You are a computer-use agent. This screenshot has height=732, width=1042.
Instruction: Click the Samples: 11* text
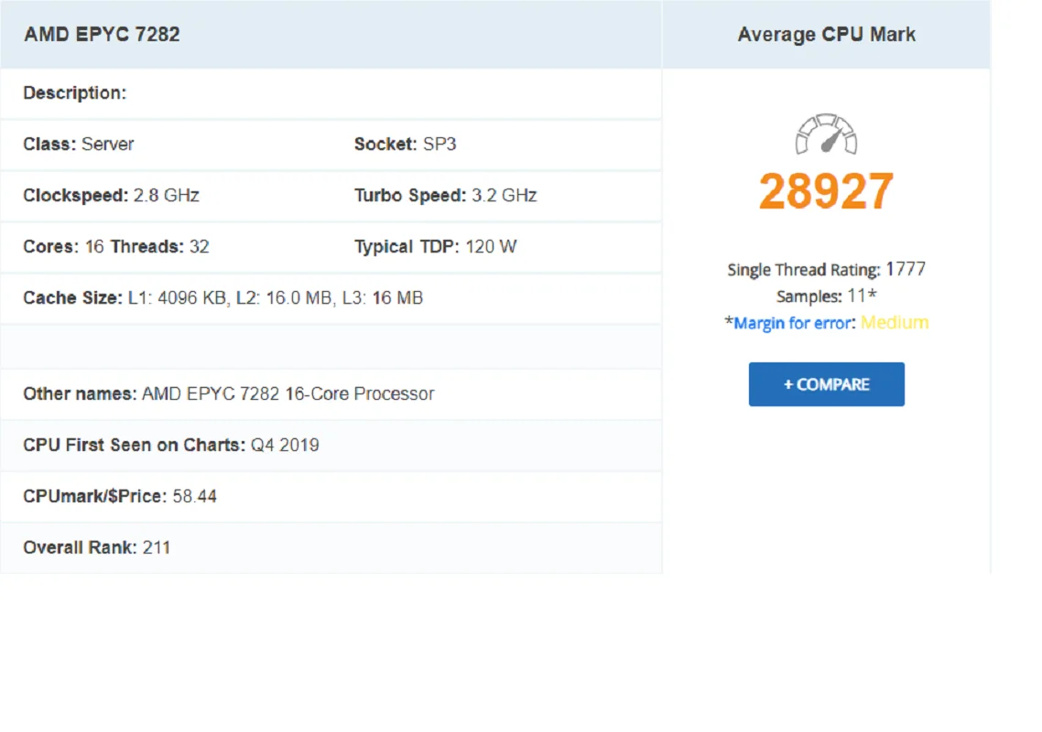click(826, 296)
